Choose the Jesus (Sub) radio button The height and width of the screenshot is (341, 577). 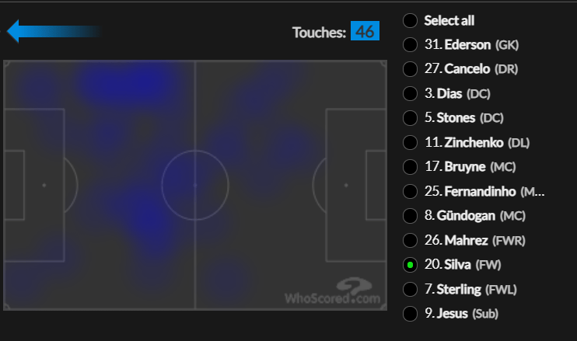click(x=410, y=314)
